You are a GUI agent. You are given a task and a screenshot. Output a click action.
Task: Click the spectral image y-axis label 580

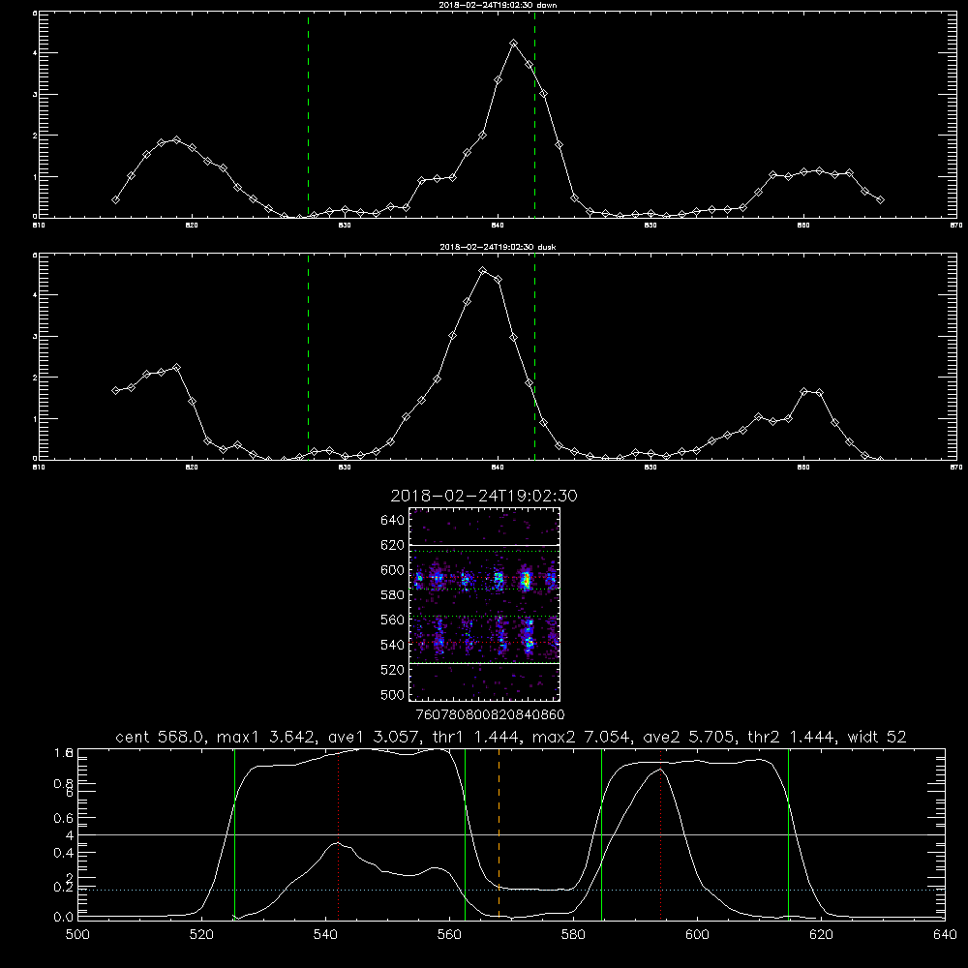point(393,595)
